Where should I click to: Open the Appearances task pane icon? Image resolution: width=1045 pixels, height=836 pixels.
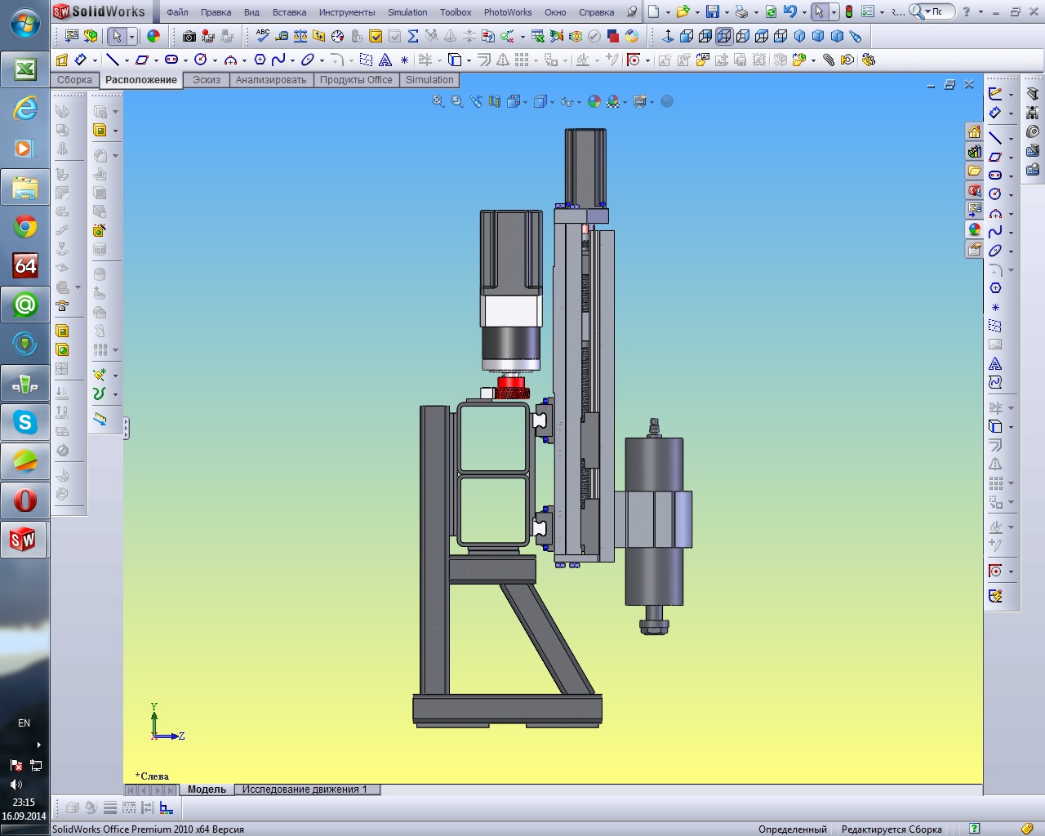(x=974, y=230)
